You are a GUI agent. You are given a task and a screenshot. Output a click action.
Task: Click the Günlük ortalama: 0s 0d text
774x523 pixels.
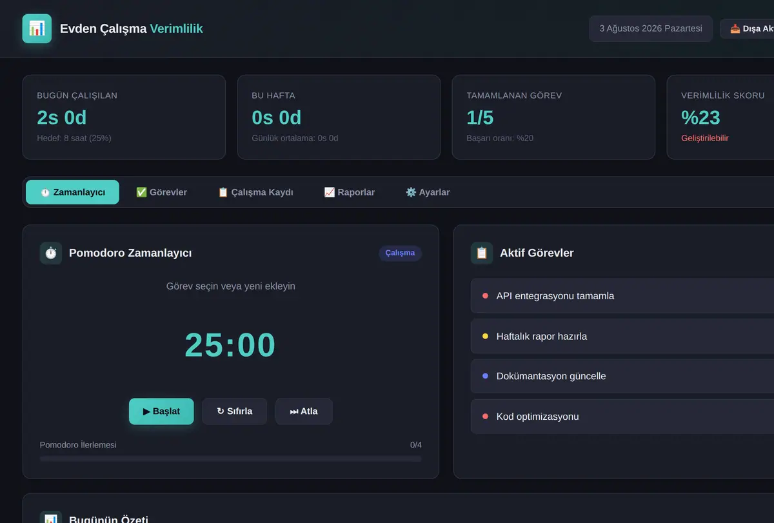point(295,138)
